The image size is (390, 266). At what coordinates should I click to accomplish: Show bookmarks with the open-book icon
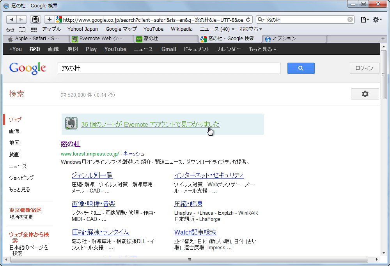22,29
